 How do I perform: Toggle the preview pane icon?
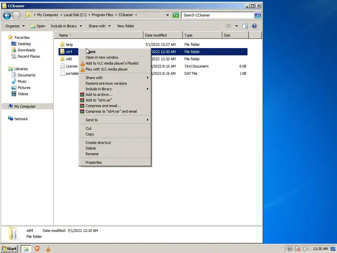245,26
